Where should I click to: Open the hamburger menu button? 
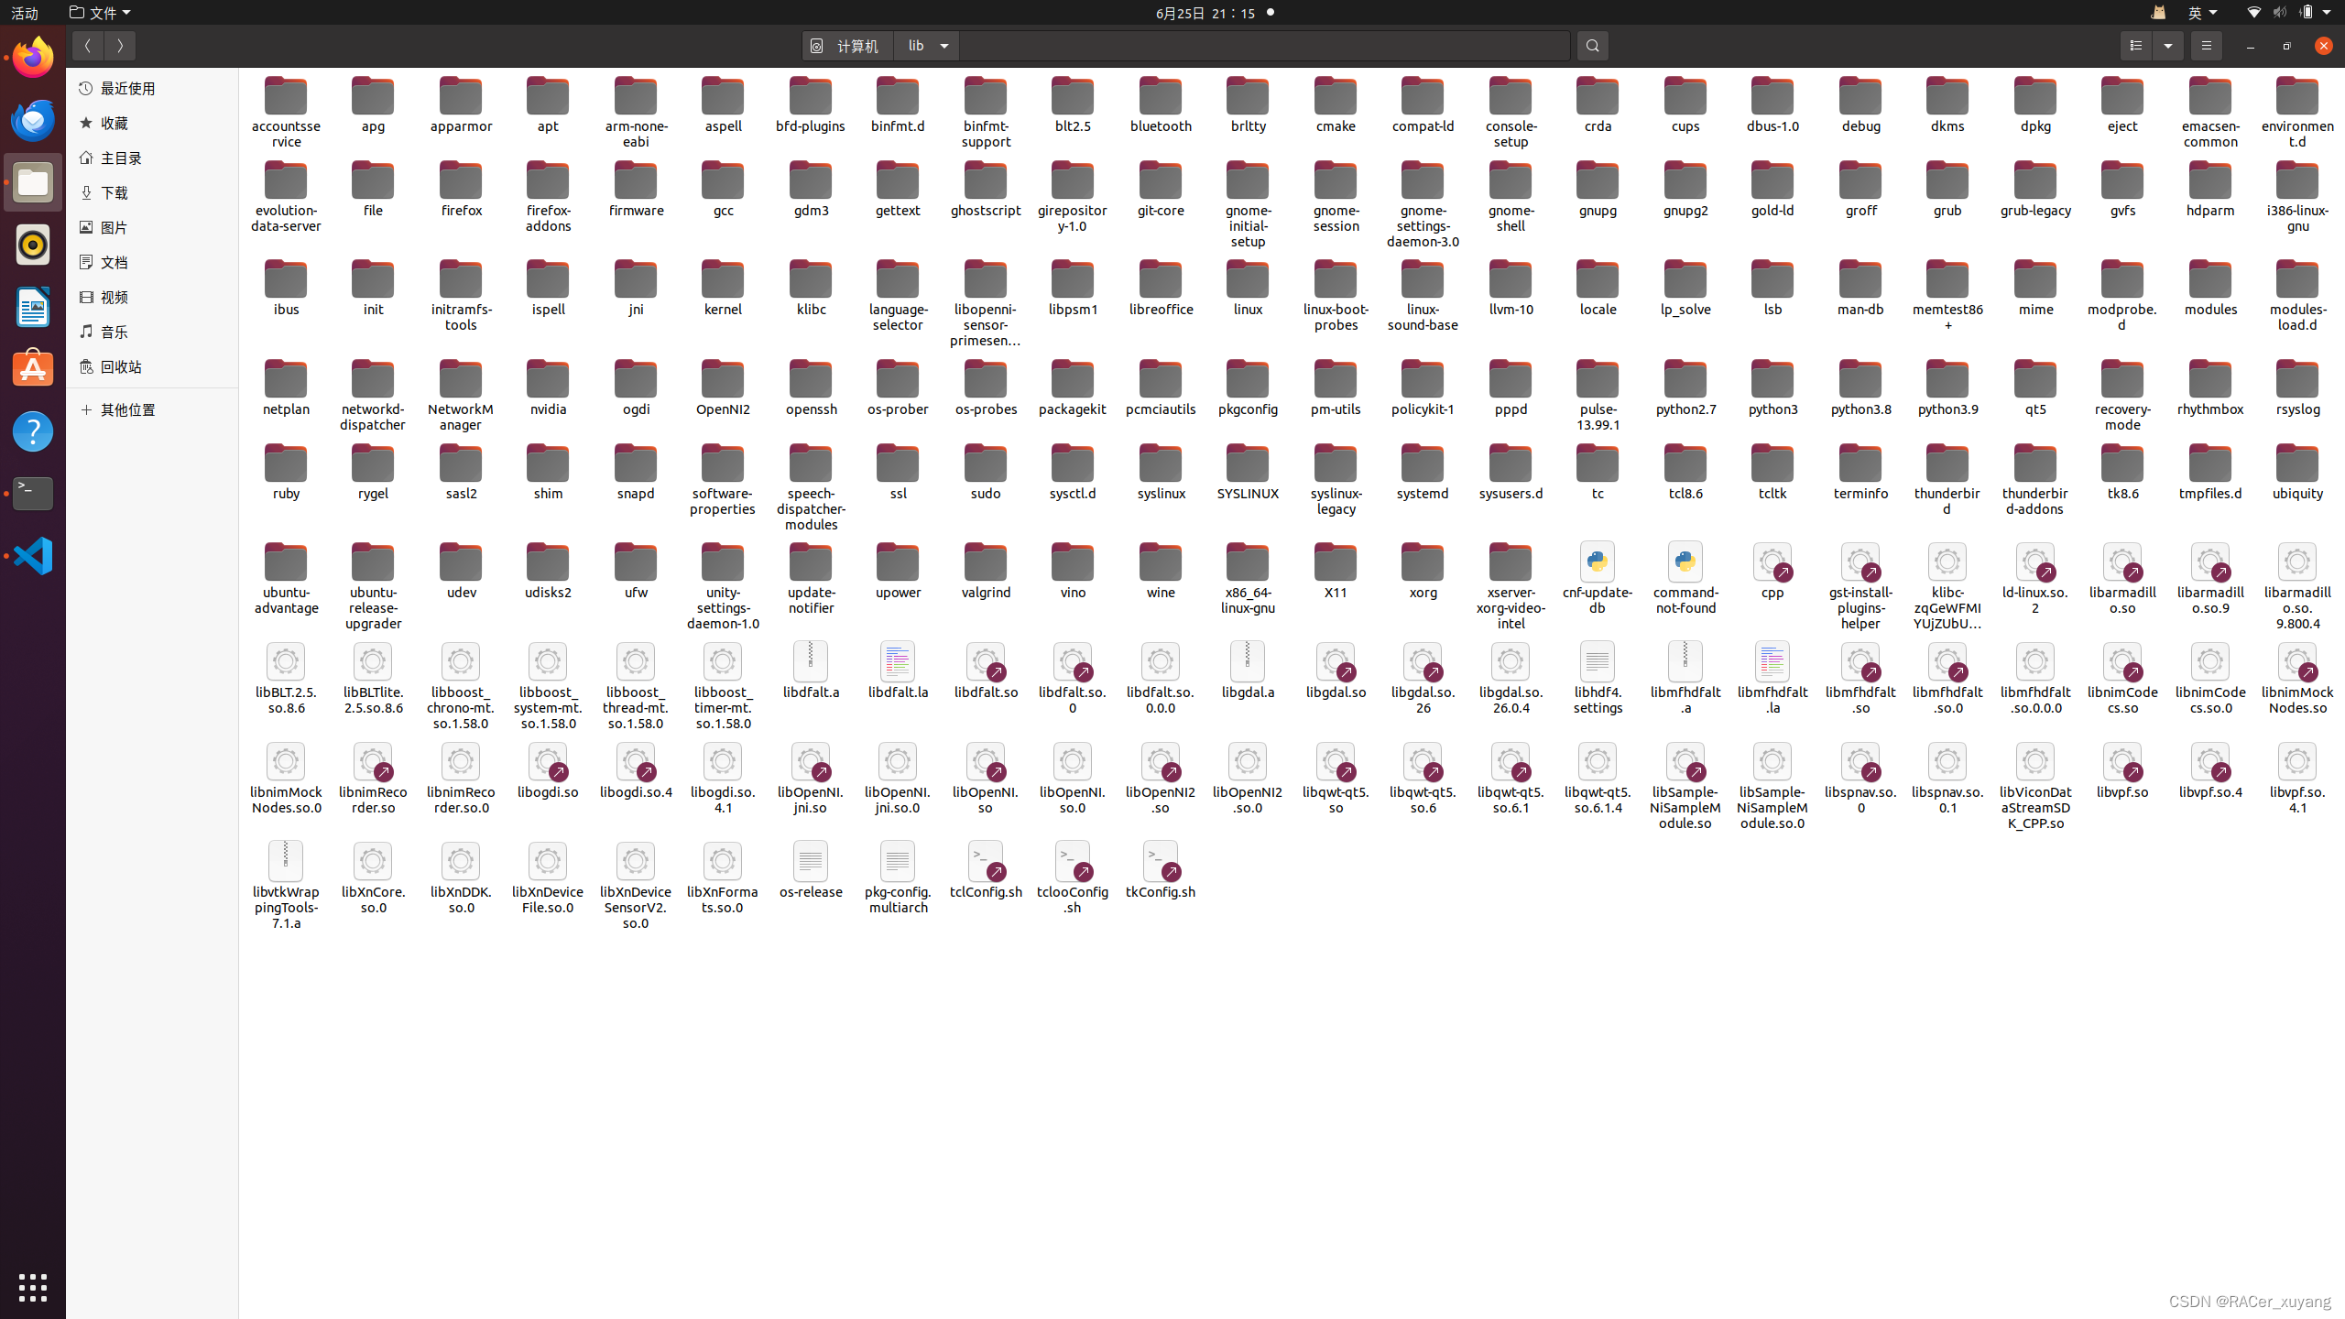(x=2206, y=46)
